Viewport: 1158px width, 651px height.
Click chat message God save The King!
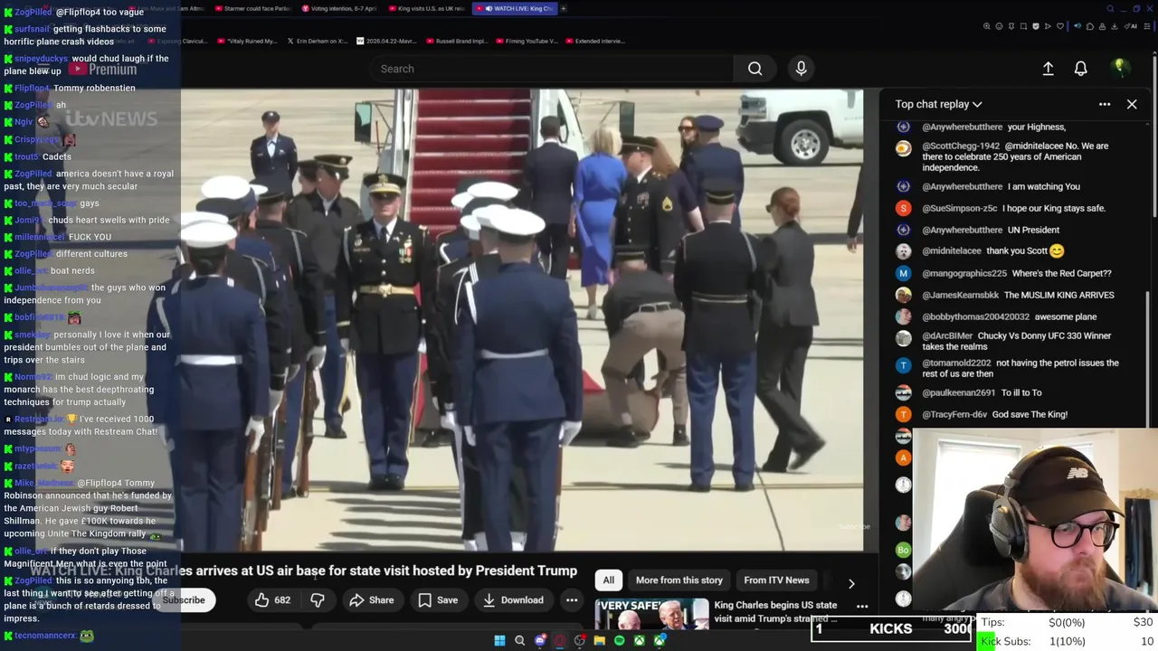tap(1030, 414)
